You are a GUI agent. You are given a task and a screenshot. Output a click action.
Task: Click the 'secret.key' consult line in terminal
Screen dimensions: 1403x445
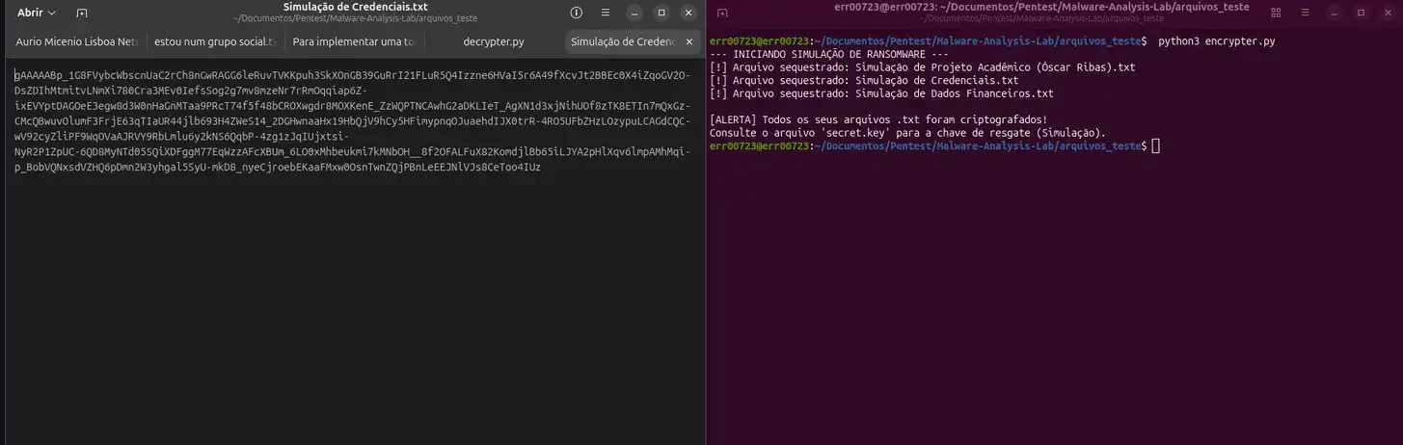tap(907, 133)
